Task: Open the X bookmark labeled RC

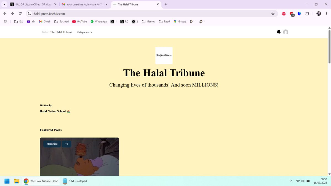Action: (124, 21)
